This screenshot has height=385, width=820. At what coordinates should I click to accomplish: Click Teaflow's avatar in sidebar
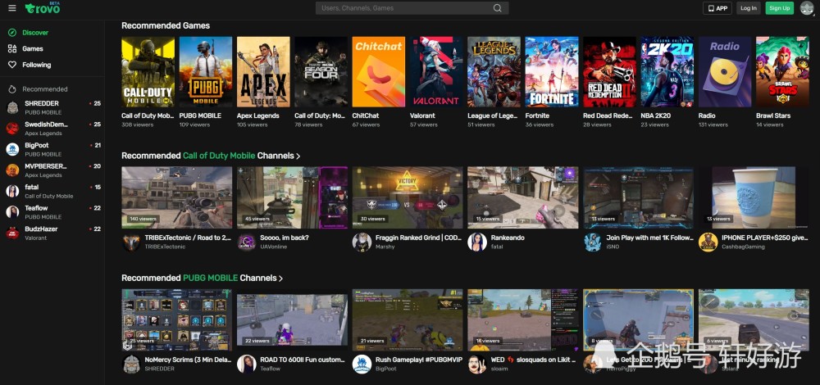12,212
